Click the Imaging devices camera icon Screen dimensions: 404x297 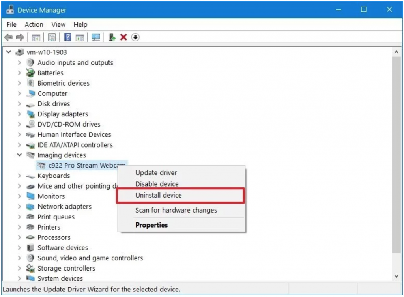click(x=30, y=155)
